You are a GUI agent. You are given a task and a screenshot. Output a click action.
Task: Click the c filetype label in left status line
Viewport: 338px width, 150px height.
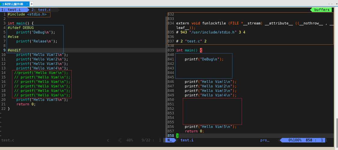[x=108, y=140]
